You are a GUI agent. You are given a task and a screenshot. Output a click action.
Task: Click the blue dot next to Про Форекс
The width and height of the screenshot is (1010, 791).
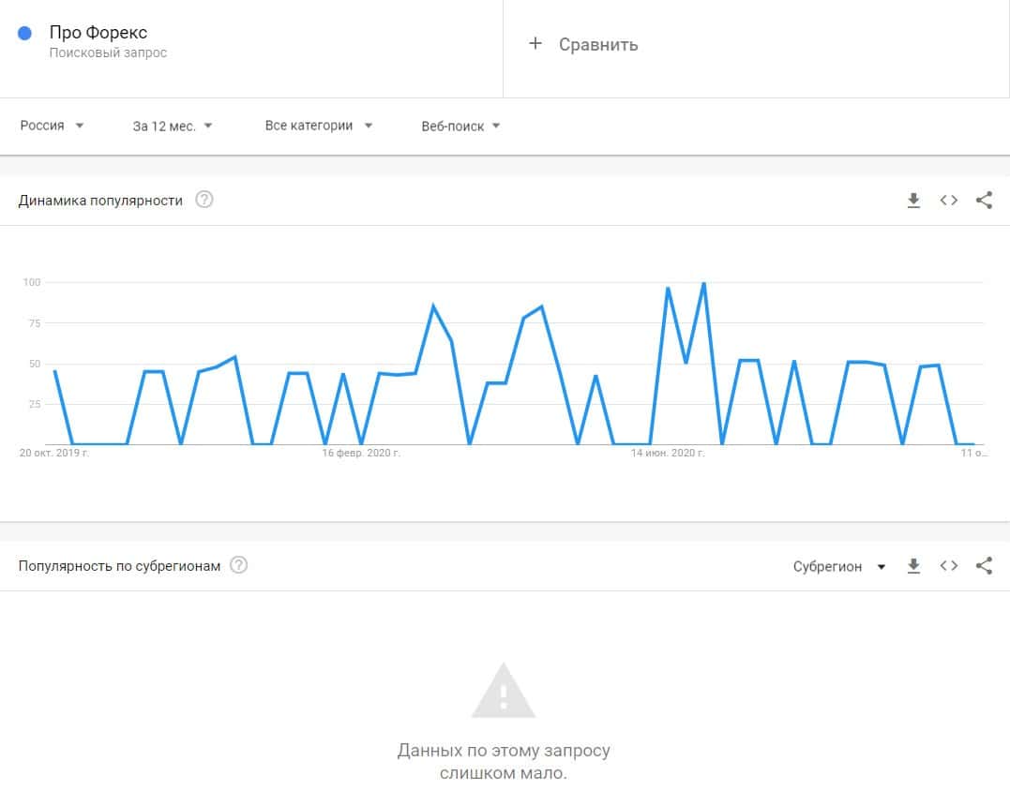(x=25, y=34)
